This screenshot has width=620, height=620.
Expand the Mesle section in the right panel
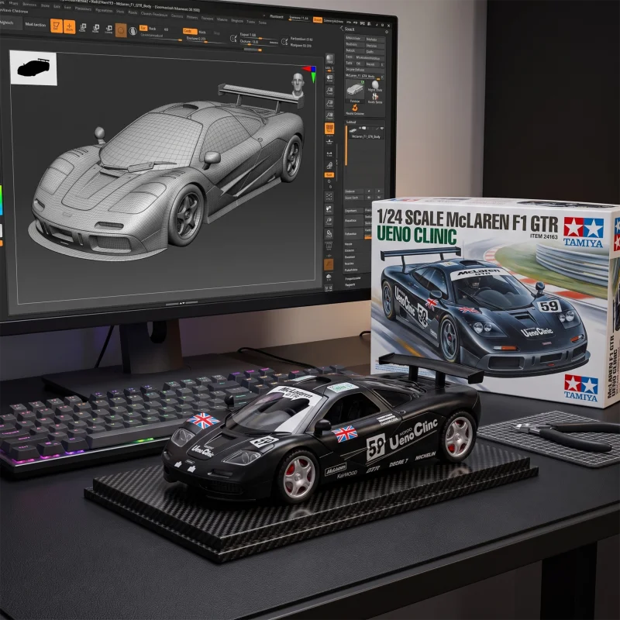point(348,244)
